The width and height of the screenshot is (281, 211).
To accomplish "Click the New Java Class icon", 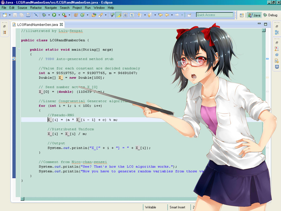I will (x=82, y=15).
